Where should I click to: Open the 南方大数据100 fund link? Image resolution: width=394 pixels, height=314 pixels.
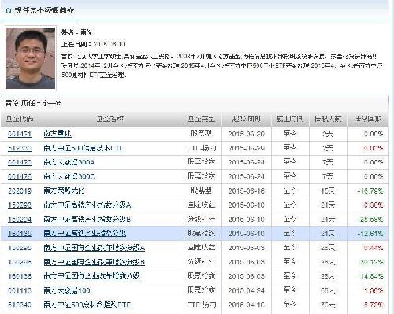tap(67, 290)
